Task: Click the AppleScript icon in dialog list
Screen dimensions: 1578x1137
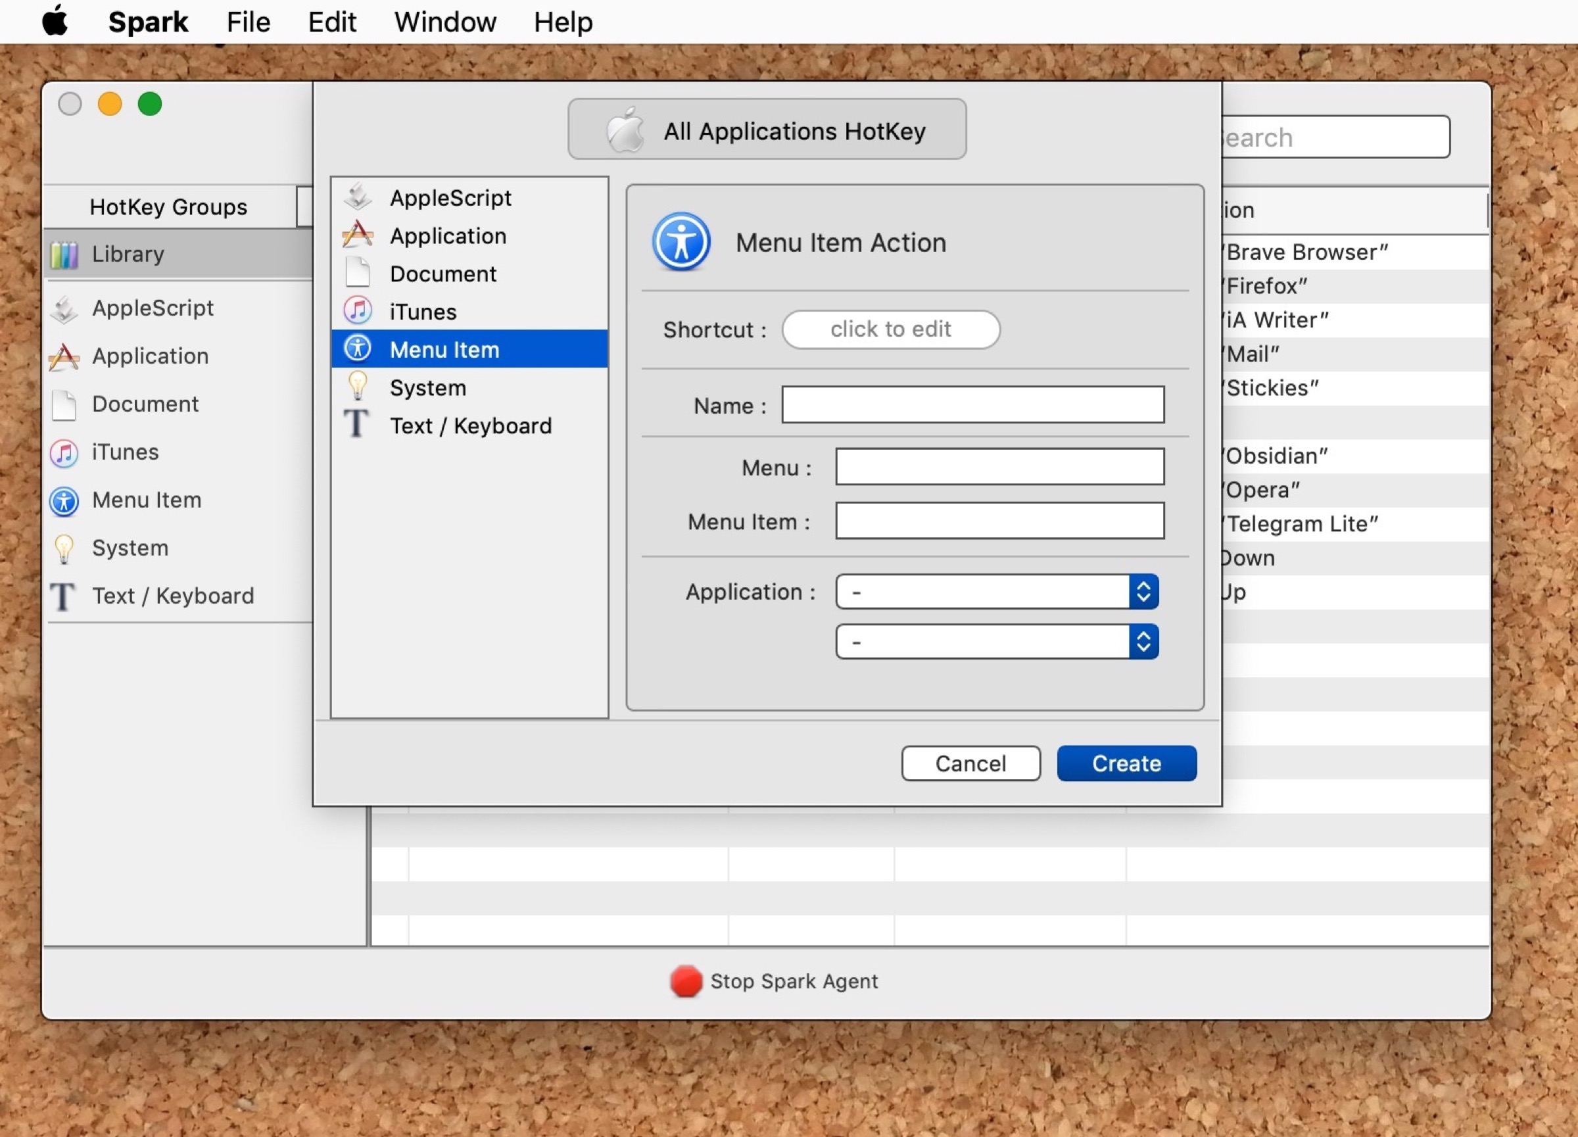Action: pos(358,197)
